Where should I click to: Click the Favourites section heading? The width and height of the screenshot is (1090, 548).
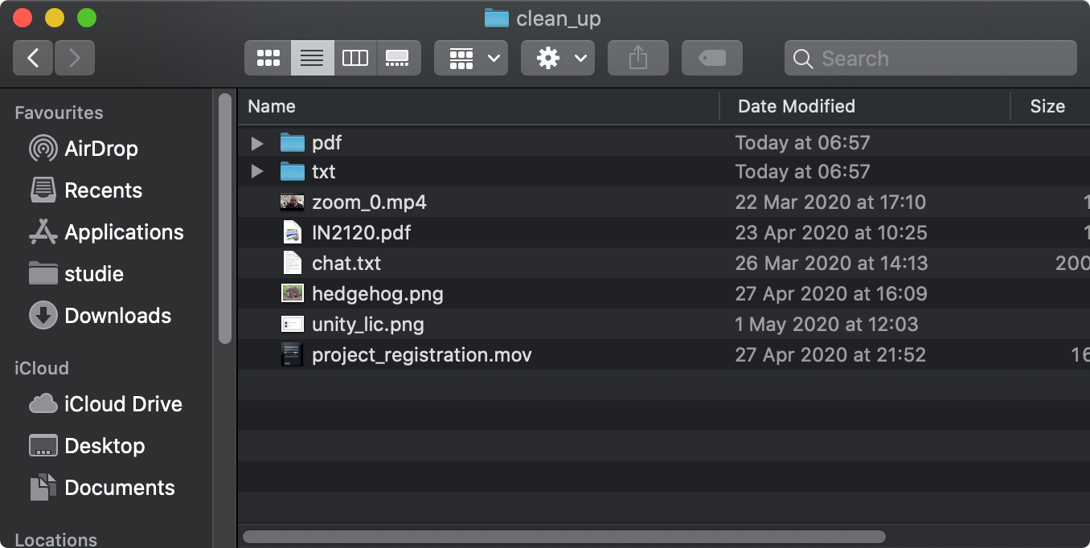(59, 112)
